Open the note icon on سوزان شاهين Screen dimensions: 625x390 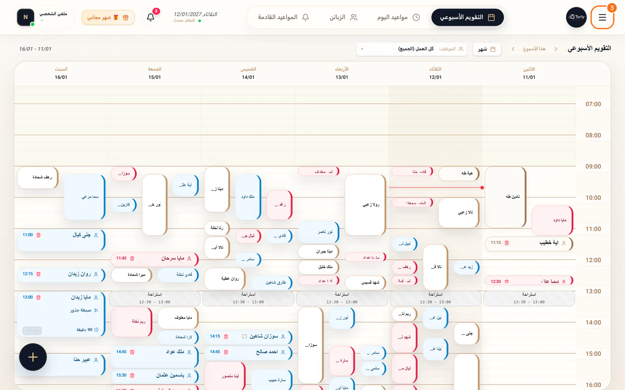(x=245, y=337)
